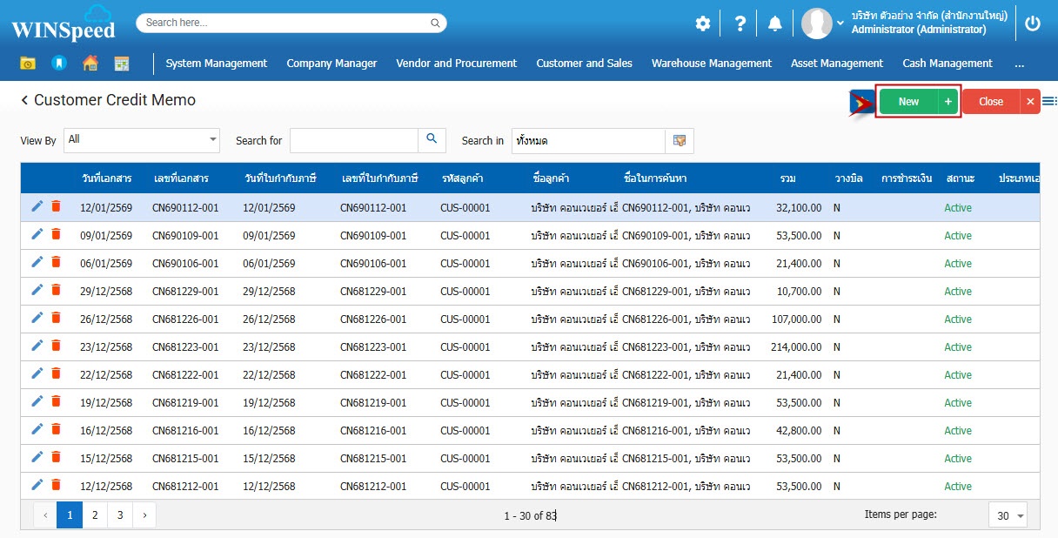Click the magnifier search button beside Search for

pyautogui.click(x=432, y=140)
